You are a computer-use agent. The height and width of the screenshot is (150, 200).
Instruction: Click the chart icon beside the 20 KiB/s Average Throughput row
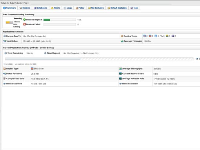pyautogui.click(x=120, y=69)
